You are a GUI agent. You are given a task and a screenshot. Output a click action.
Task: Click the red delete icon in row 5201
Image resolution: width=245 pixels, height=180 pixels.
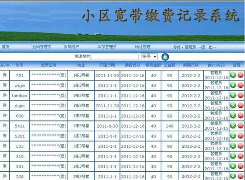click(241, 136)
